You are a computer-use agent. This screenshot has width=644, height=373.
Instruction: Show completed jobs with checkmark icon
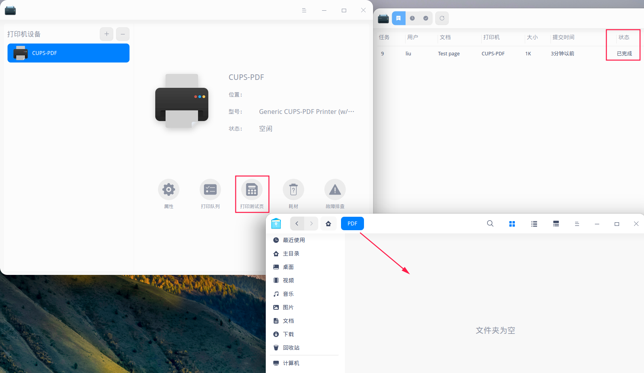[426, 18]
